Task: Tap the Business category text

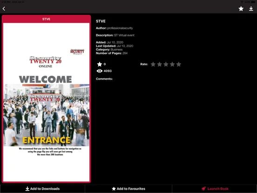Action: 116,49
